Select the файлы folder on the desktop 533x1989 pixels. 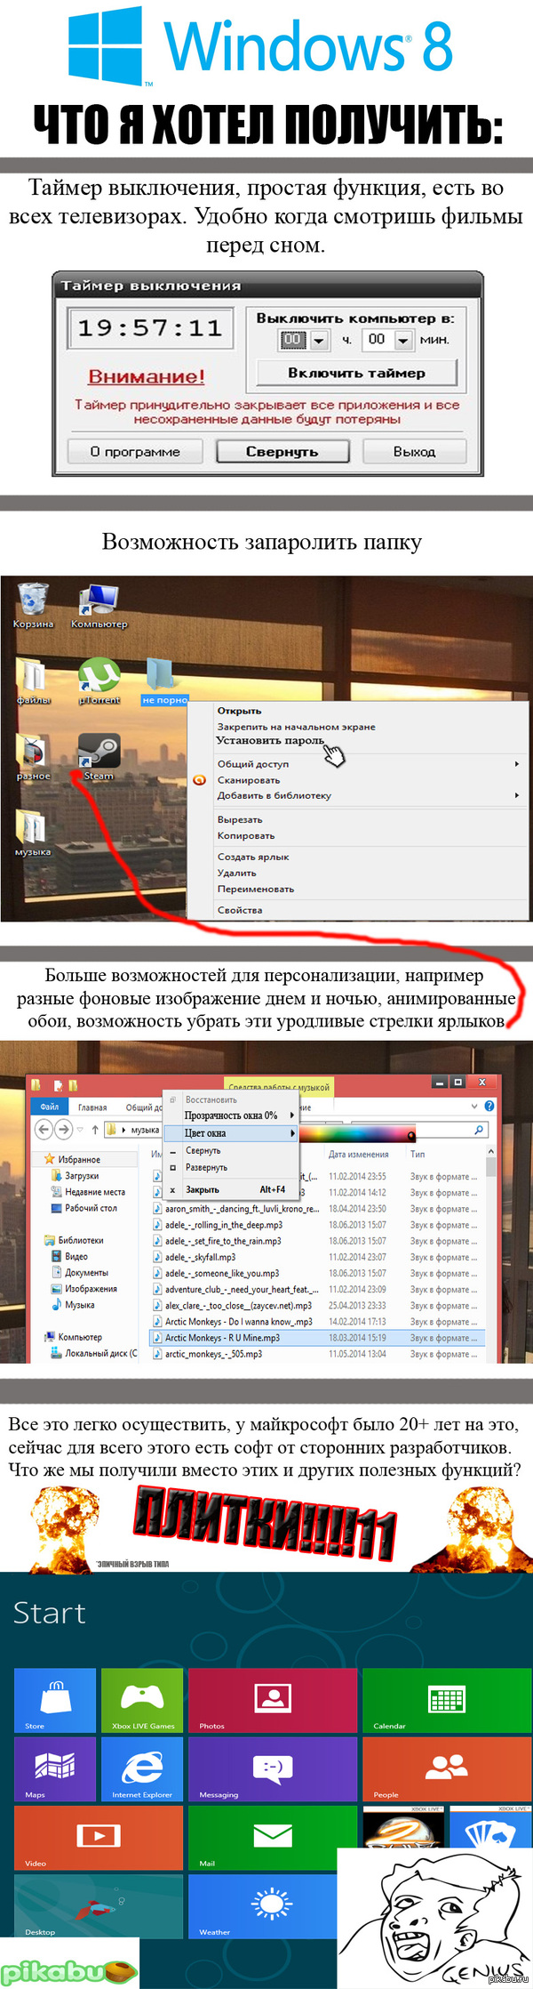(x=34, y=681)
